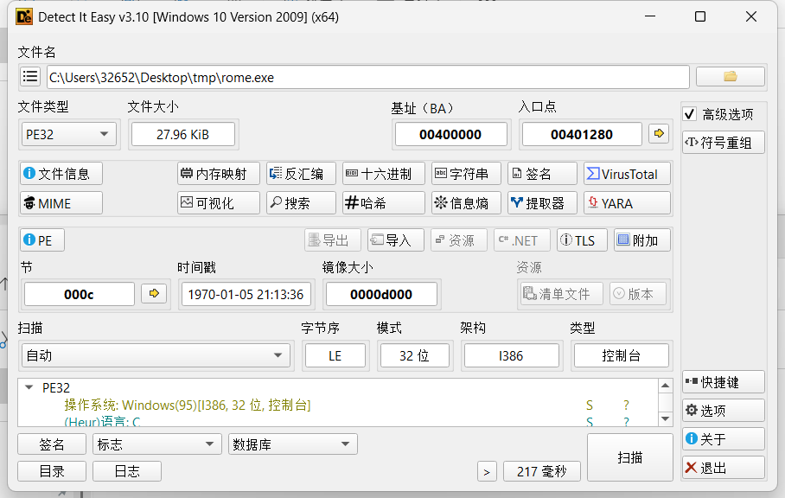Collapse the PE32 tree node
Viewport: 785px width, 498px height.
[x=29, y=387]
